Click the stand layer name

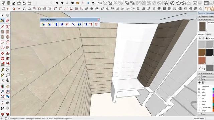point(203,95)
